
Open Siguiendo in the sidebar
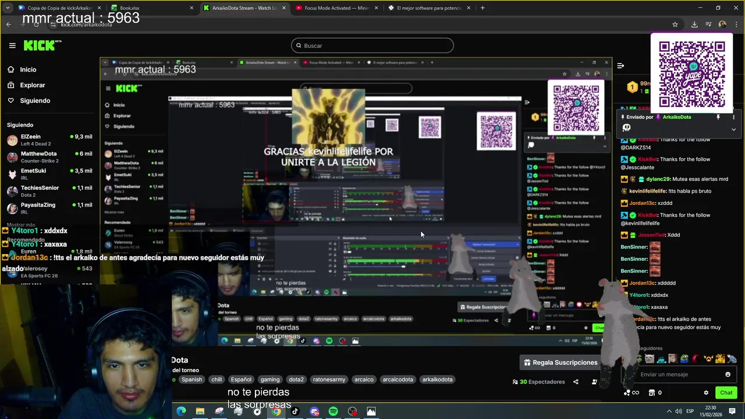(x=35, y=101)
